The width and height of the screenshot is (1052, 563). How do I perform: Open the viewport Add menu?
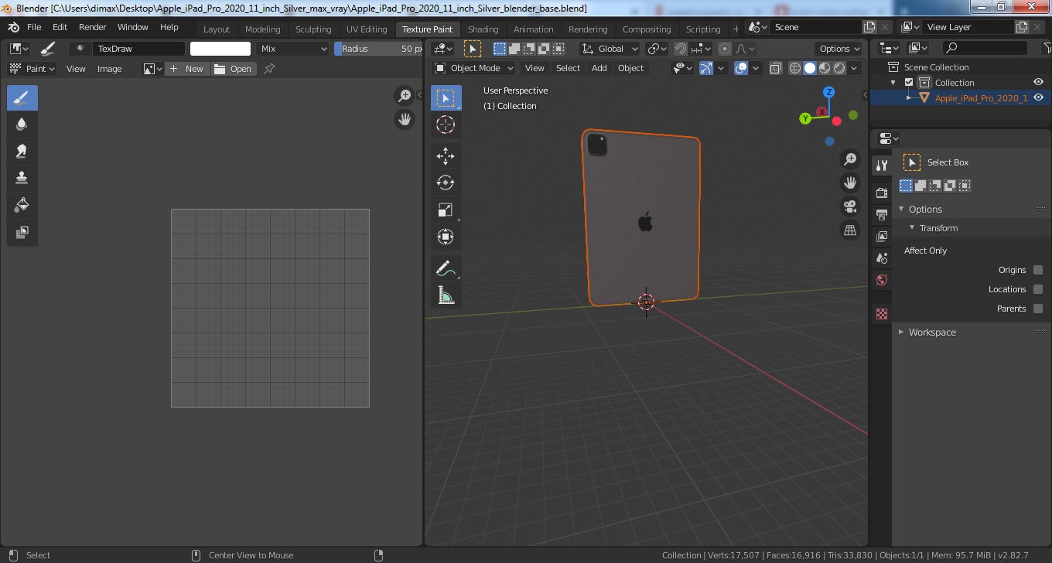599,68
